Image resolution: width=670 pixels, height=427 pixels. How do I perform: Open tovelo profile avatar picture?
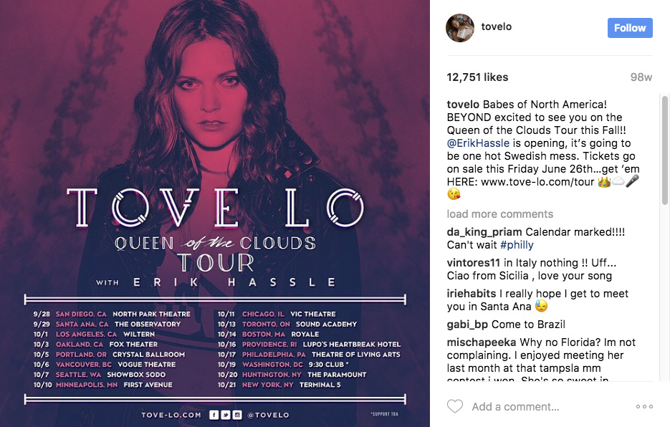460,28
